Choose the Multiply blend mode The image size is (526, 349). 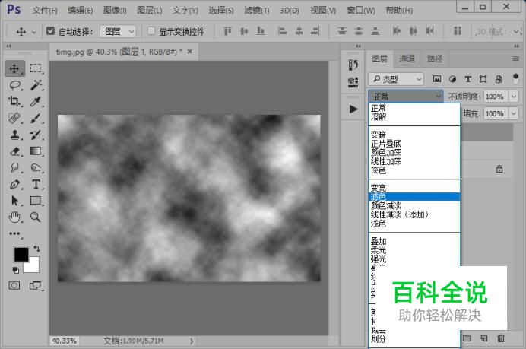coord(414,144)
